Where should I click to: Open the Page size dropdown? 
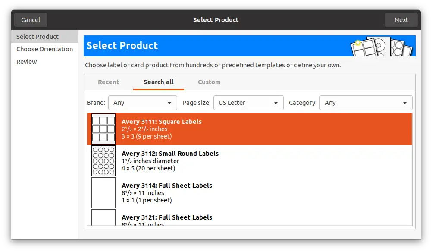[248, 103]
